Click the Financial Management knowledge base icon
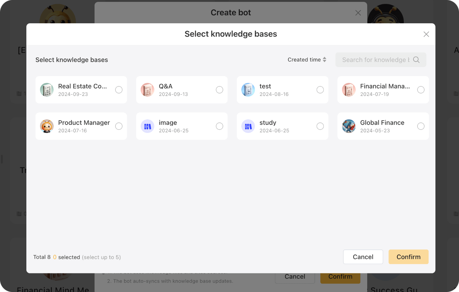Image resolution: width=459 pixels, height=292 pixels. 349,90
